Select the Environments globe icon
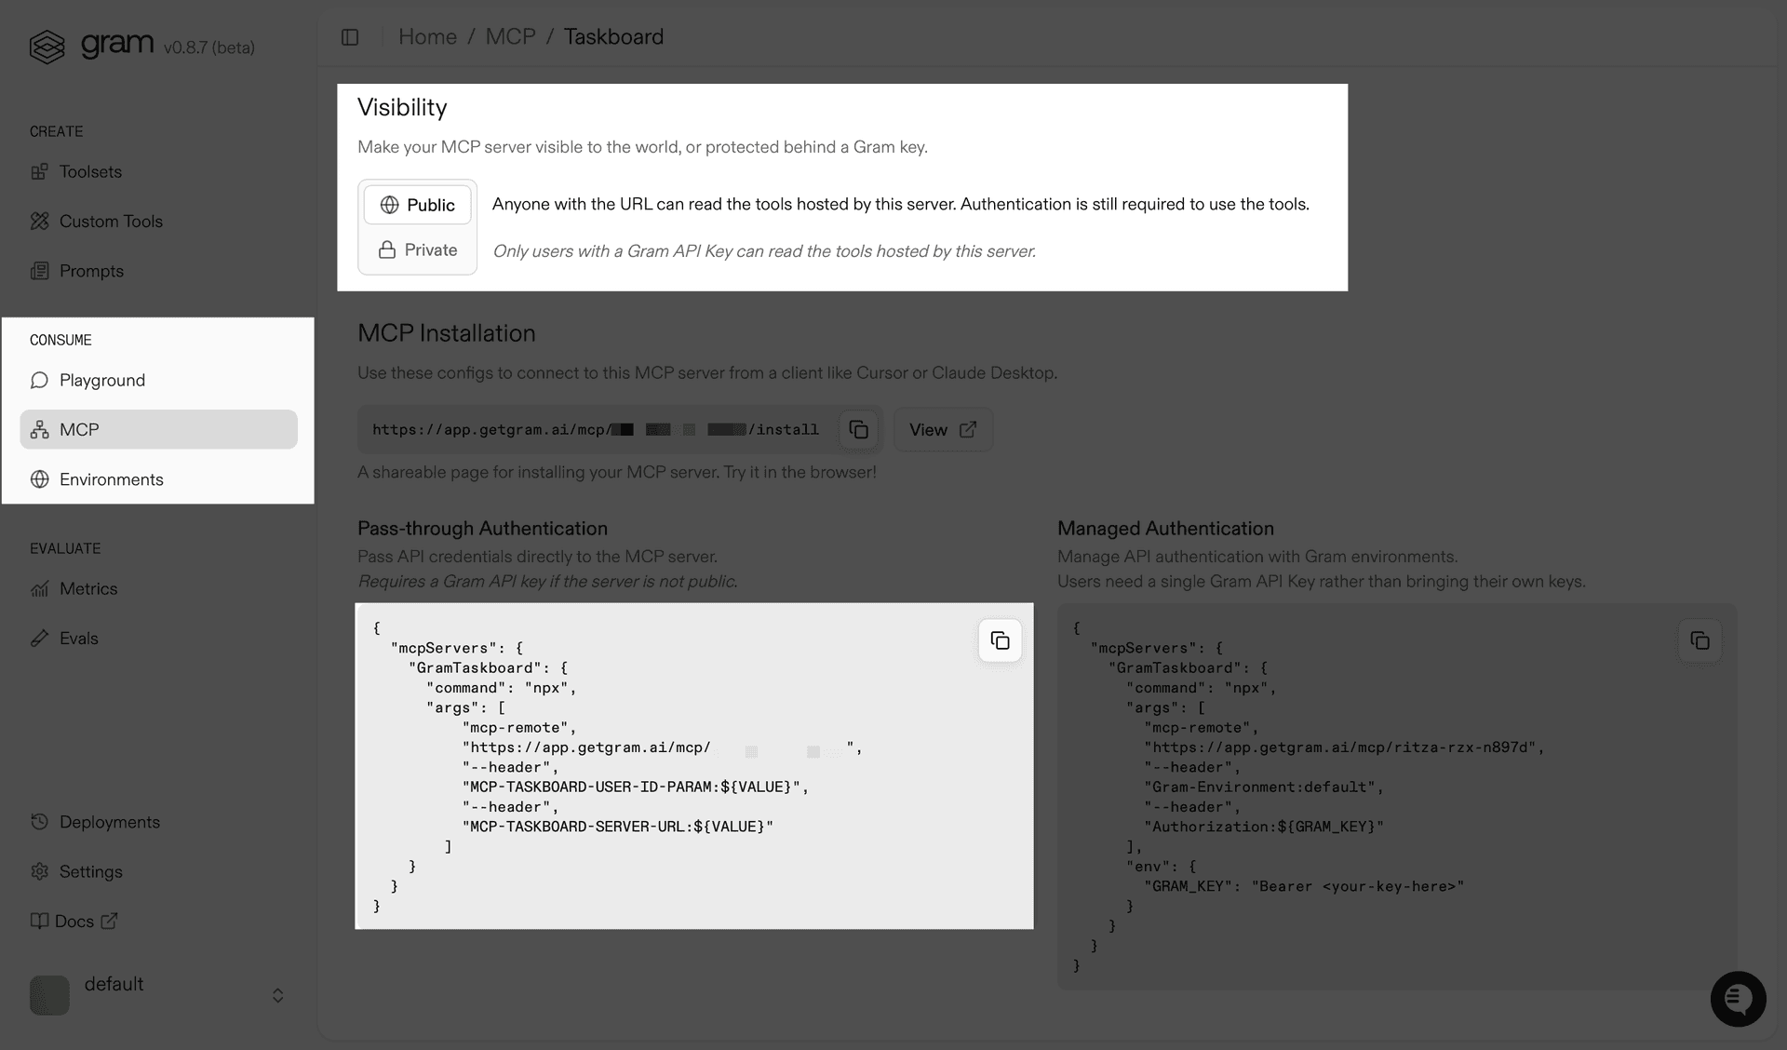The height and width of the screenshot is (1050, 1787). [x=39, y=479]
